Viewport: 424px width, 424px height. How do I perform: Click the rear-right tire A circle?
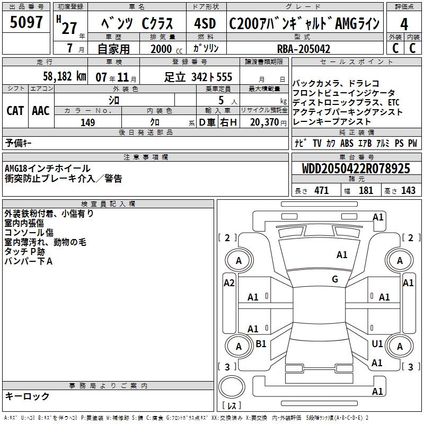(x=400, y=346)
